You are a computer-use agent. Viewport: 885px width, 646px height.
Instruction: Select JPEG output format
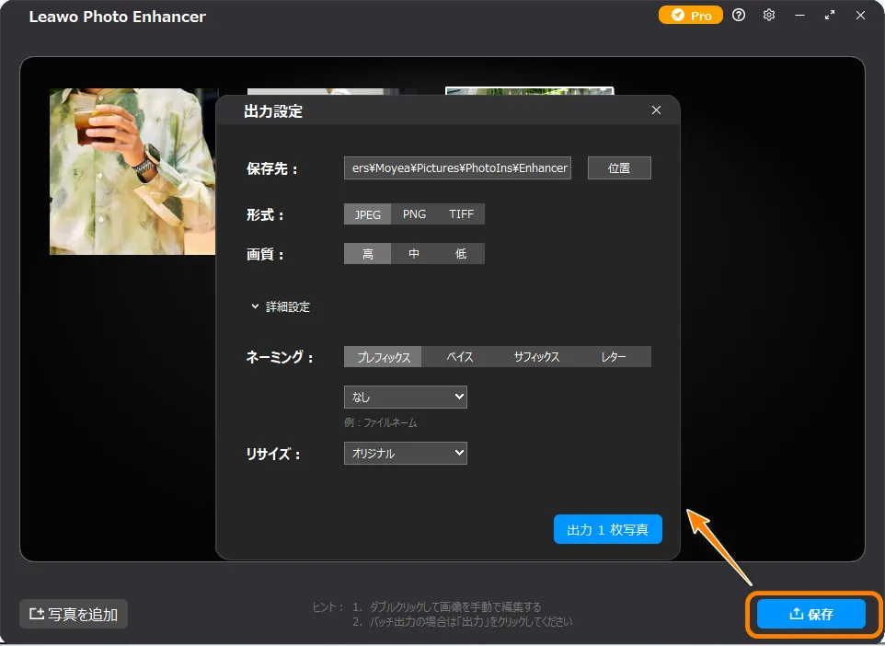pos(367,214)
